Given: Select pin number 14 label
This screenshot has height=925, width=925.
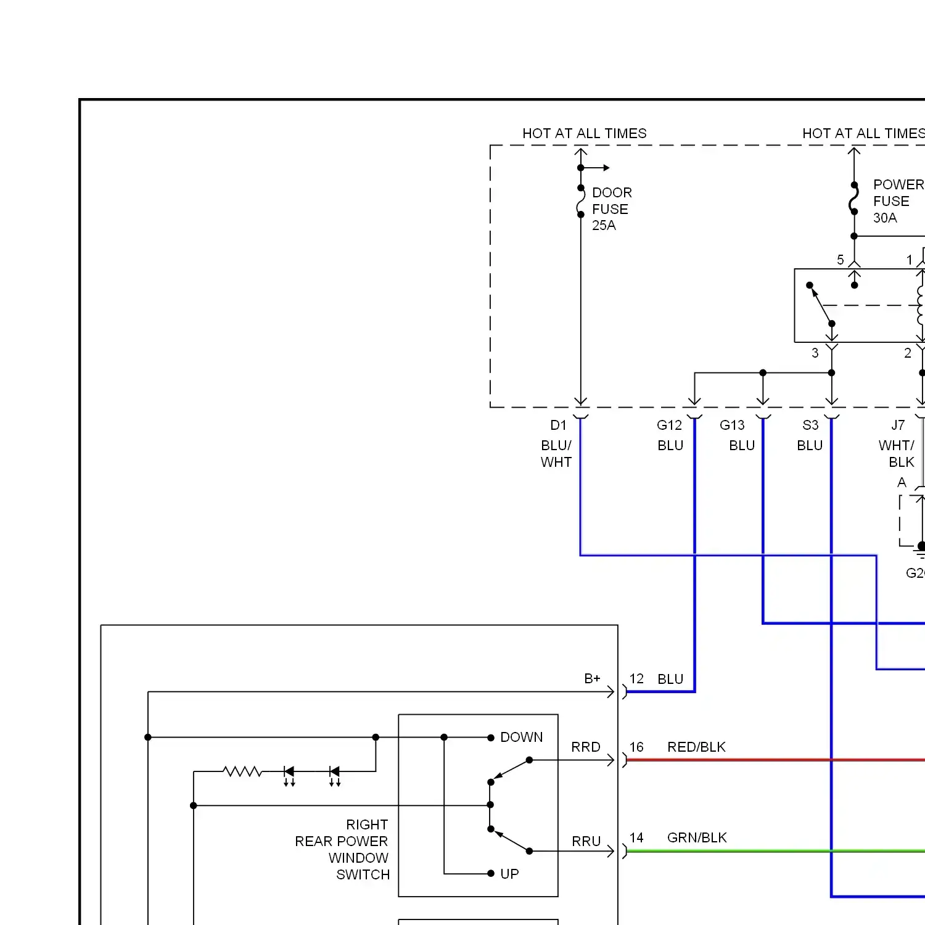Looking at the screenshot, I should (x=636, y=837).
